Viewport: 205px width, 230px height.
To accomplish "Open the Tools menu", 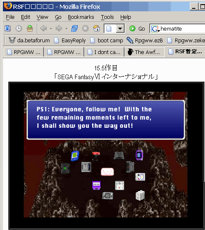I will (x=107, y=17).
